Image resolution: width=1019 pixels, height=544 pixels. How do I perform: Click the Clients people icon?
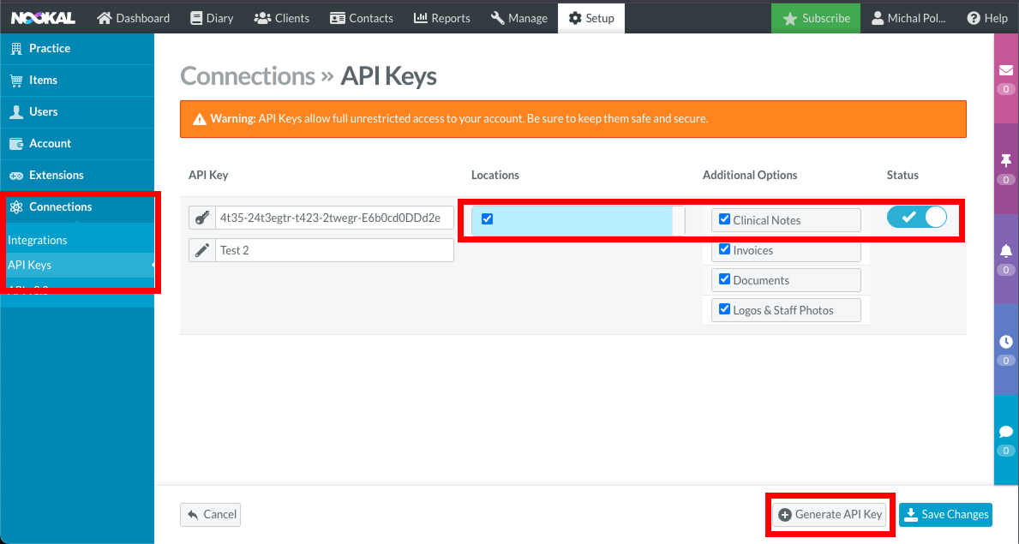pyautogui.click(x=262, y=18)
